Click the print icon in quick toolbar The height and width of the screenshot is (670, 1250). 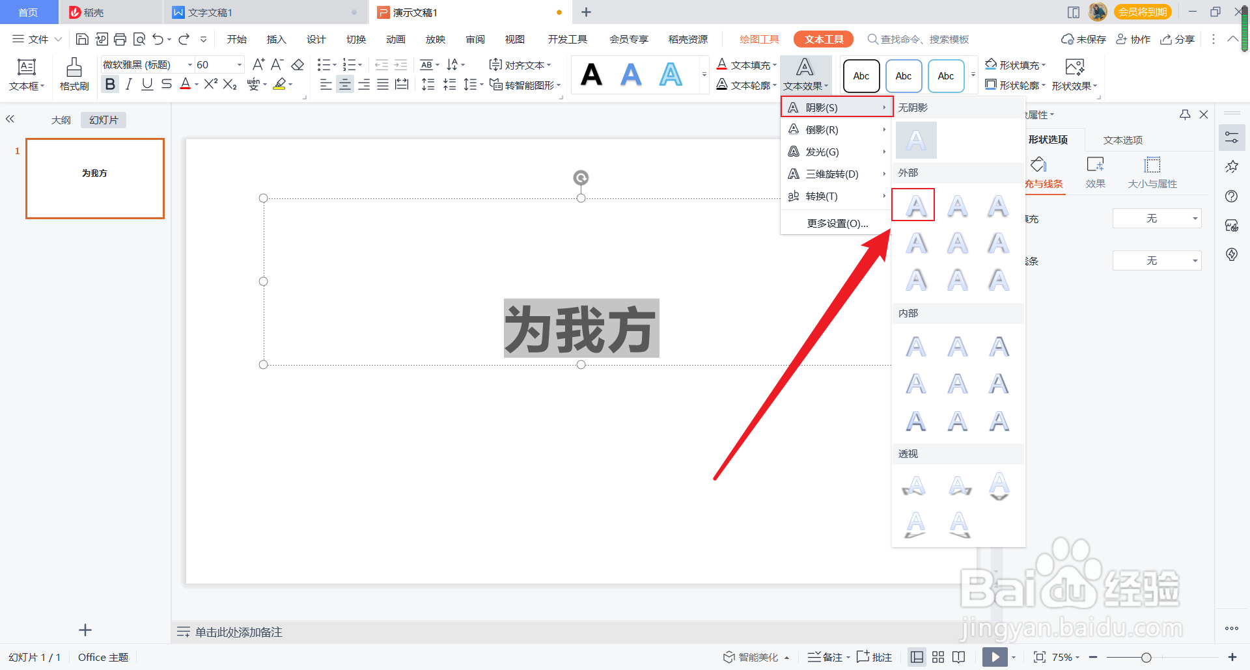(x=120, y=39)
